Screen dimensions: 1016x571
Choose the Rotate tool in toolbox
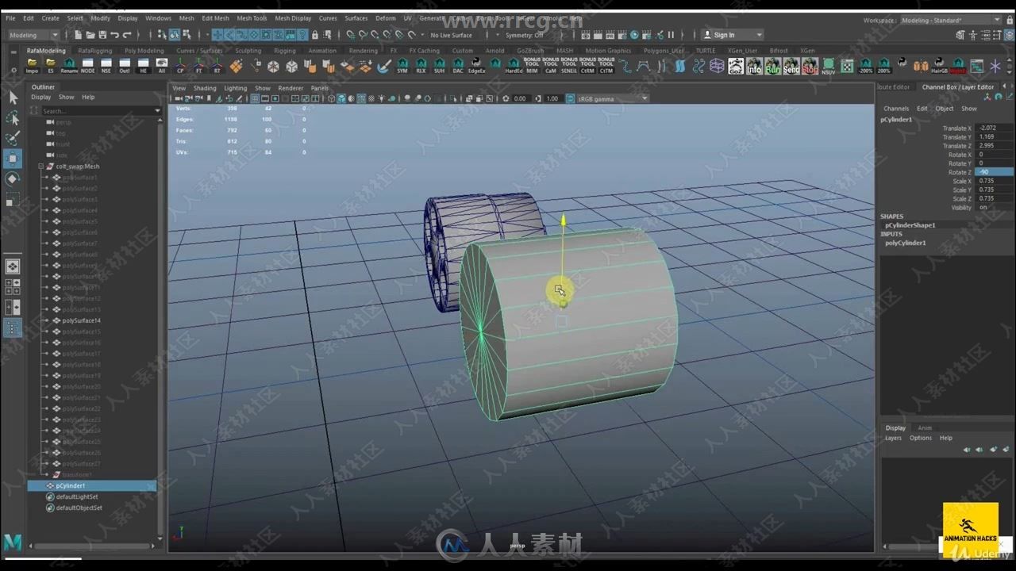pyautogui.click(x=13, y=179)
